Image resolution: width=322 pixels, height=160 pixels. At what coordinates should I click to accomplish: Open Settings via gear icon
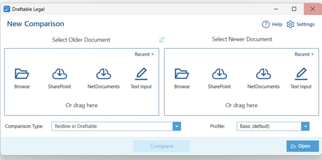tap(290, 24)
